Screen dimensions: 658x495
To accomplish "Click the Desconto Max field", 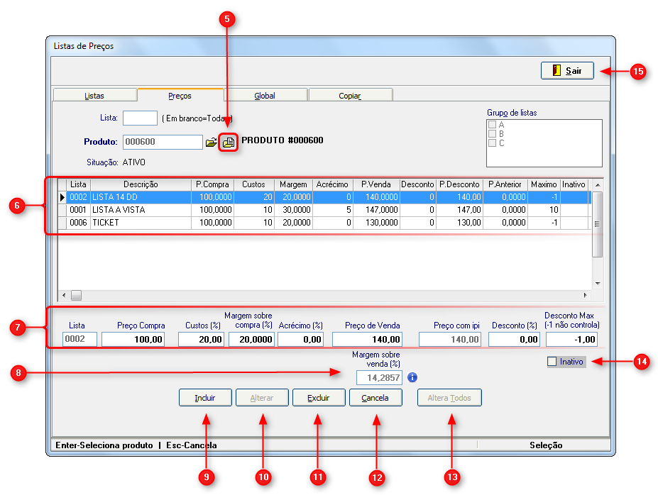I will (571, 339).
